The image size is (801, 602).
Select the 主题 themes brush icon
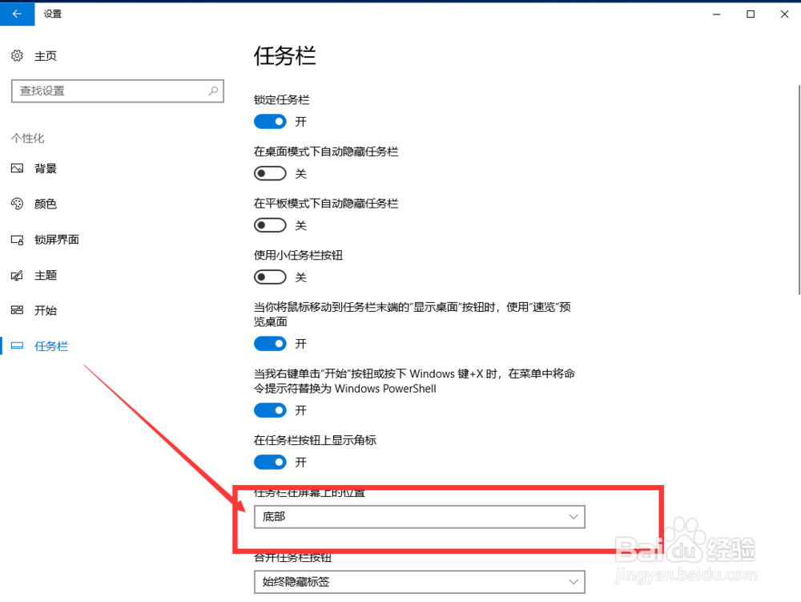pyautogui.click(x=18, y=275)
